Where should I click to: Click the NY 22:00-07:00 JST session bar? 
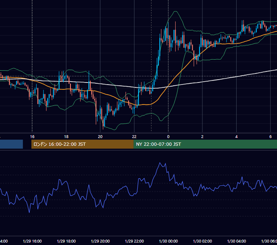[x=205, y=144]
